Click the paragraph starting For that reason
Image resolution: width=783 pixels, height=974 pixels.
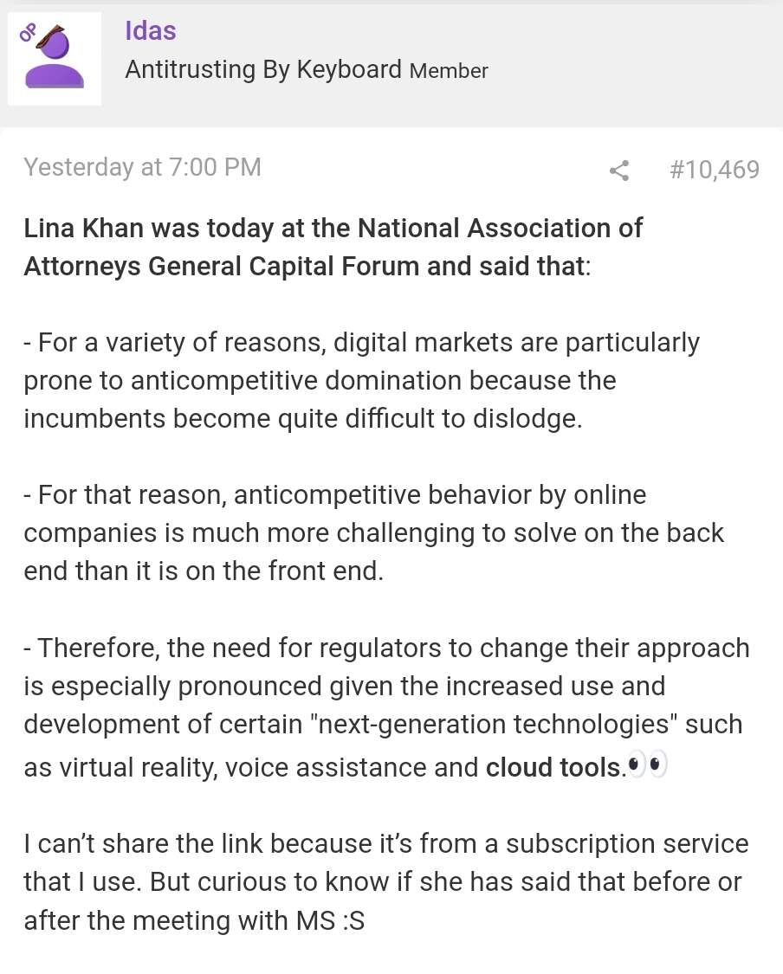point(373,532)
